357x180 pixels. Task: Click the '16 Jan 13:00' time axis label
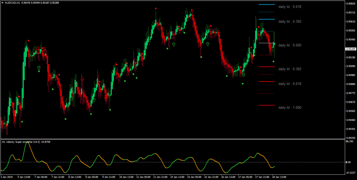point(228,177)
